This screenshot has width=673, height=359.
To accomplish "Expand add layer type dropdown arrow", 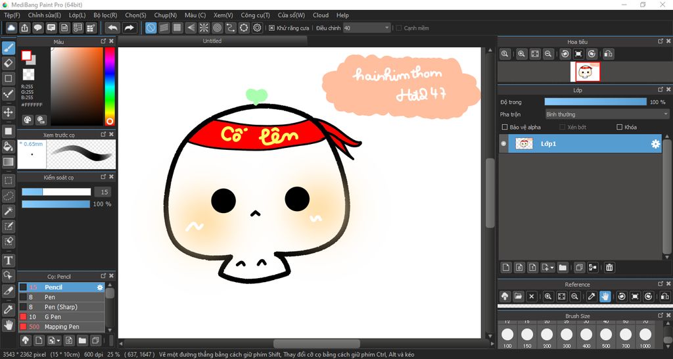I will [552, 268].
